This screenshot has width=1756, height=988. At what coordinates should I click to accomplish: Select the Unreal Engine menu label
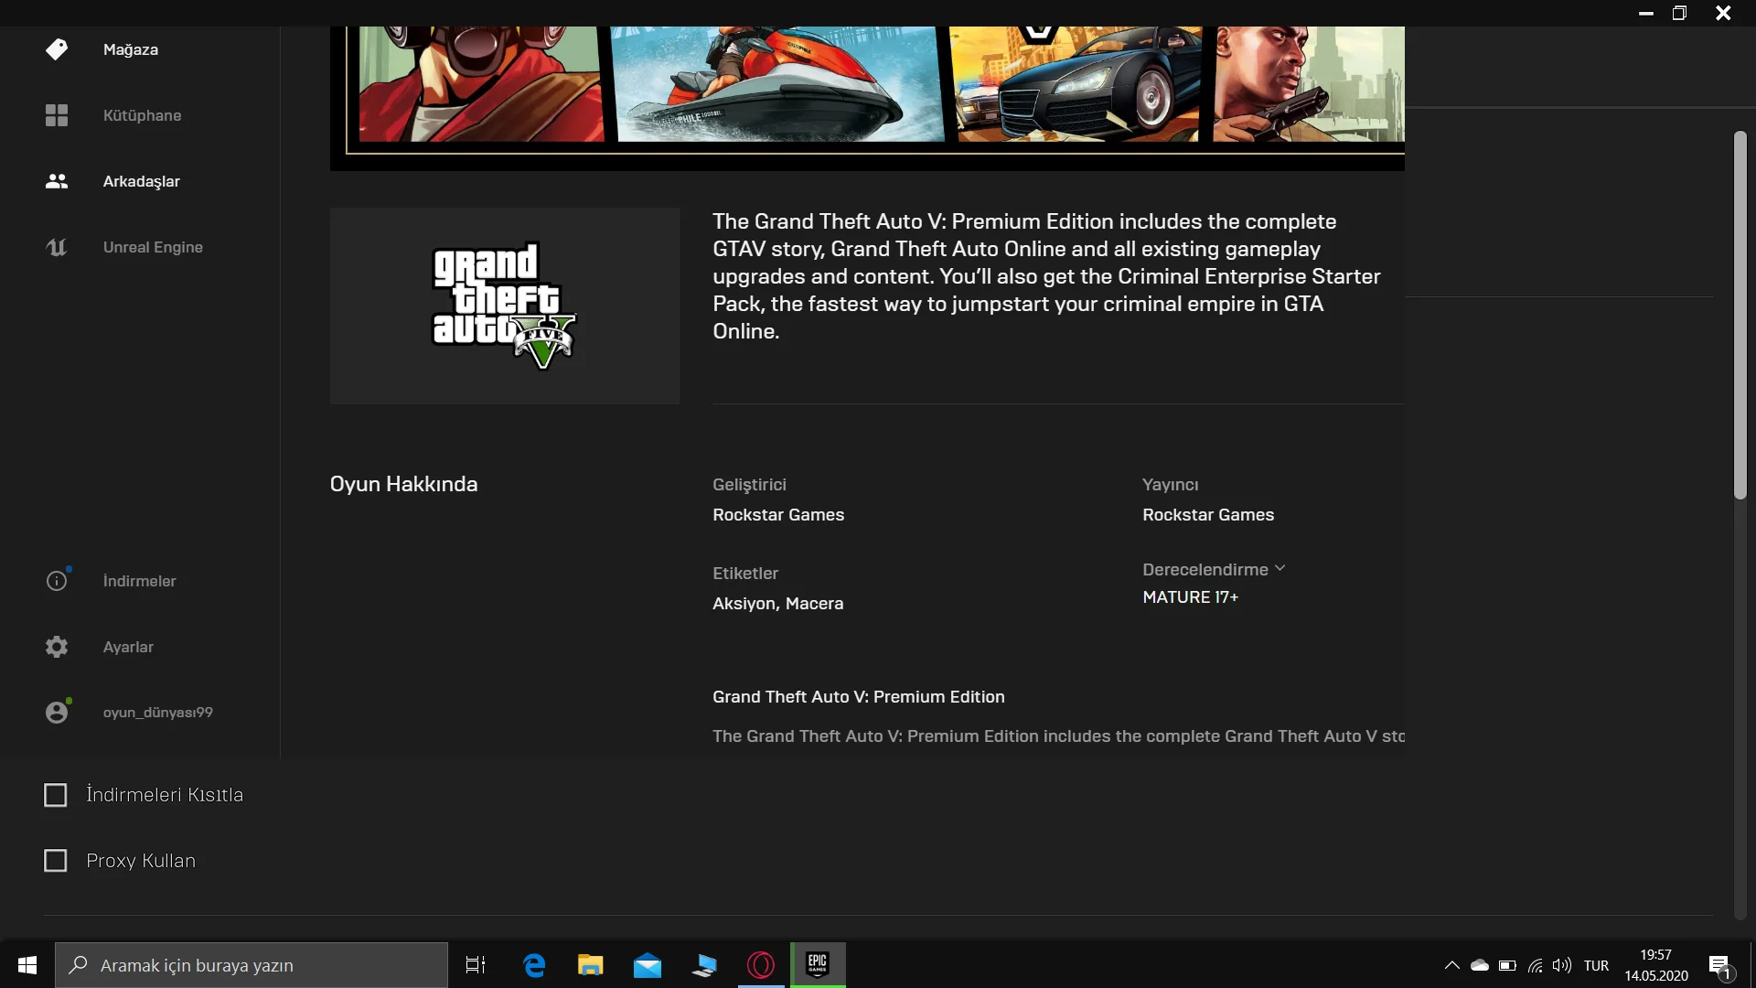pyautogui.click(x=153, y=247)
